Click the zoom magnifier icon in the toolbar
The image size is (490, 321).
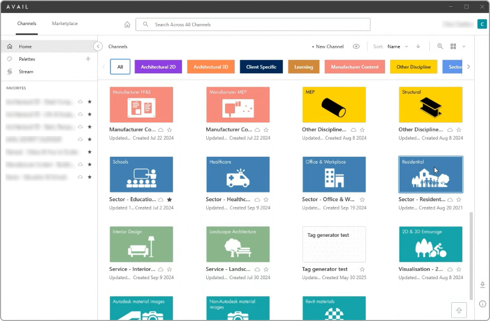coord(440,47)
